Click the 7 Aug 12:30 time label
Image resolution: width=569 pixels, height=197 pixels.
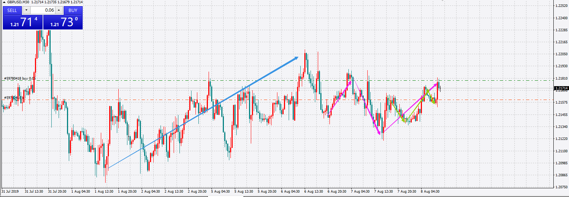point(384,191)
